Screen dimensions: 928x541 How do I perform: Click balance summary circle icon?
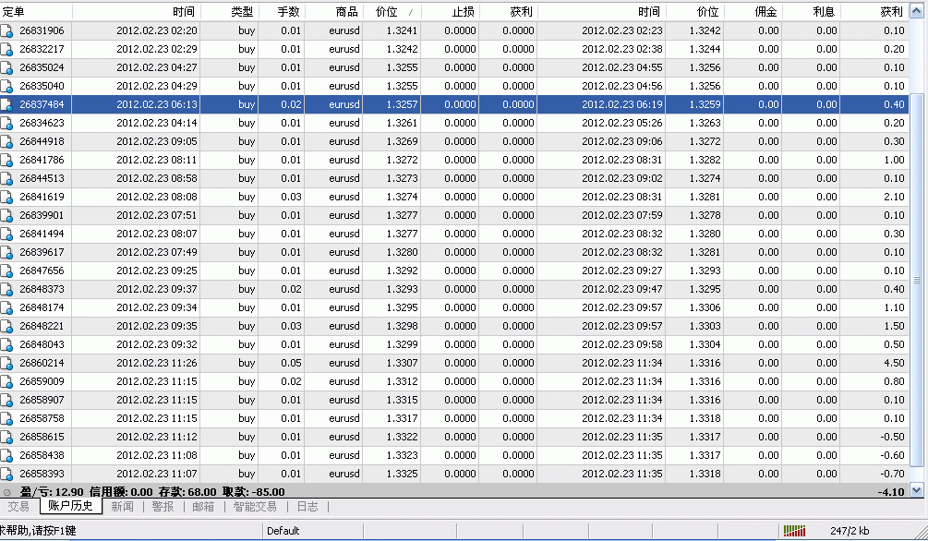pyautogui.click(x=7, y=492)
